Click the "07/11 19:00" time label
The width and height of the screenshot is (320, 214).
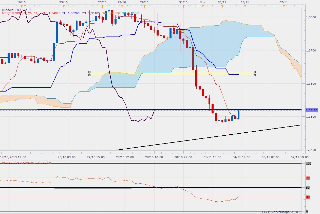click(x=300, y=157)
